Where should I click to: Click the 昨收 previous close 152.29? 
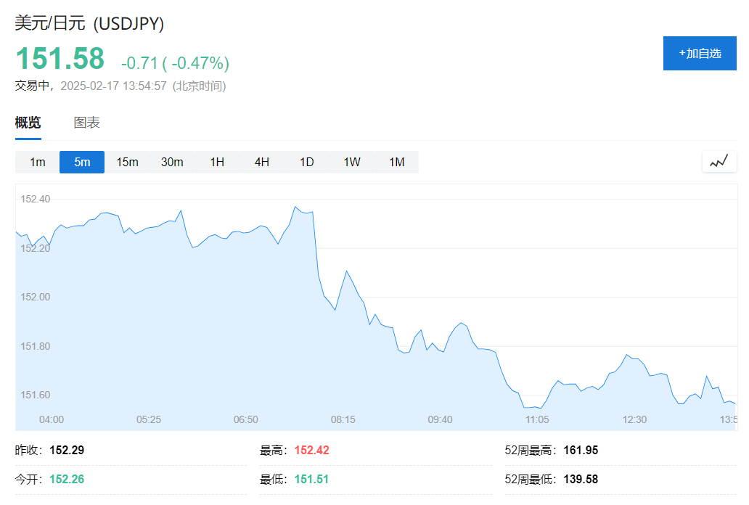coord(65,450)
